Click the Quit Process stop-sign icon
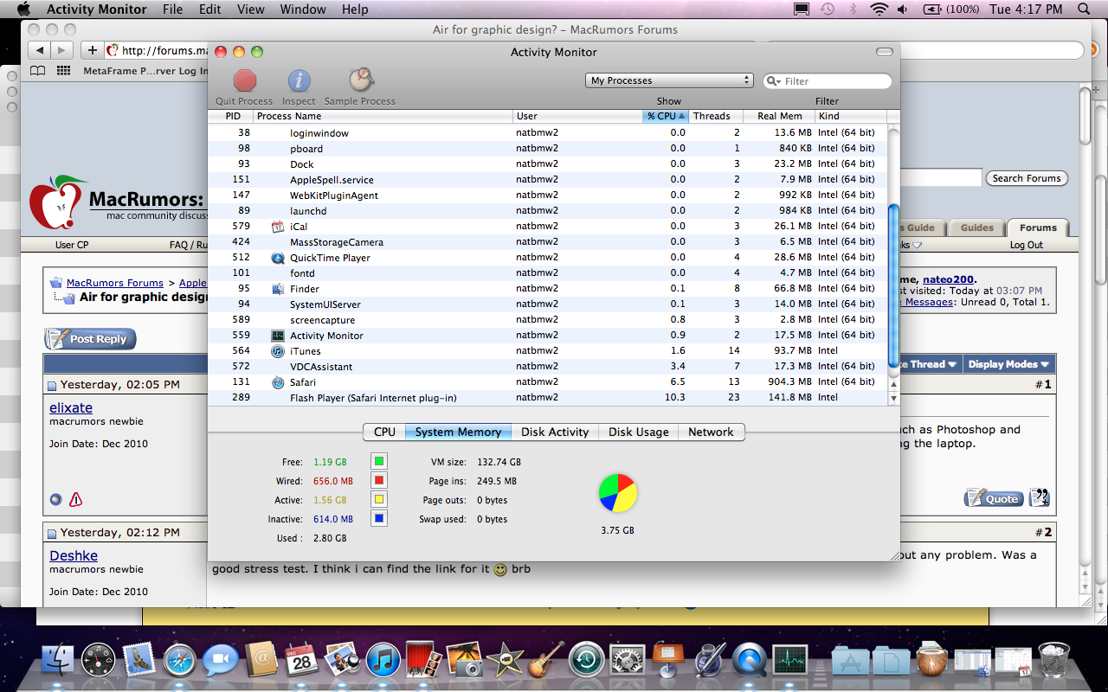This screenshot has width=1108, height=692. [x=245, y=80]
